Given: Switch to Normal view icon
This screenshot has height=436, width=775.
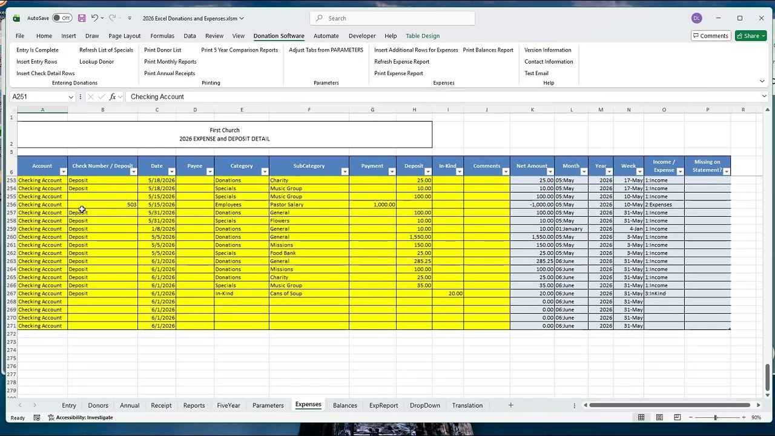Looking at the screenshot, I should (641, 417).
